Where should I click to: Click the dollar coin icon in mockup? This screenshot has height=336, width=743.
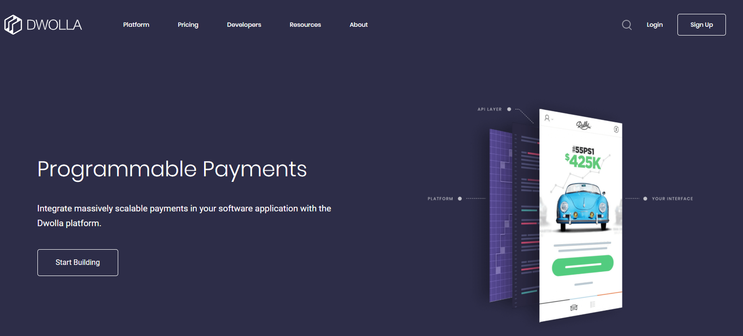pyautogui.click(x=616, y=129)
